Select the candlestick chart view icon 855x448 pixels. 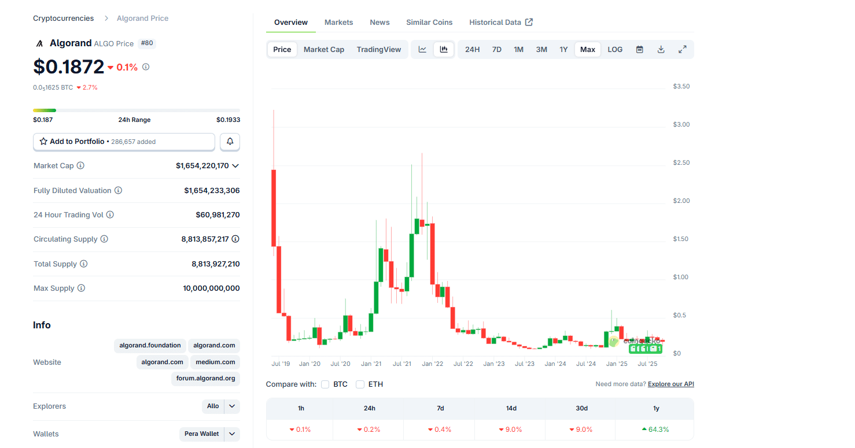click(444, 49)
